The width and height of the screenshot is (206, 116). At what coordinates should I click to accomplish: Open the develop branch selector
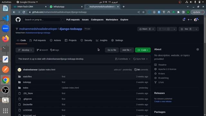(x=25, y=50)
